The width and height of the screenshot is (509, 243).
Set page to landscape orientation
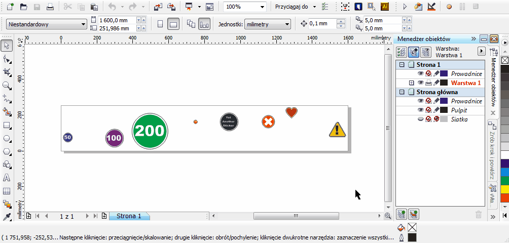pyautogui.click(x=173, y=24)
